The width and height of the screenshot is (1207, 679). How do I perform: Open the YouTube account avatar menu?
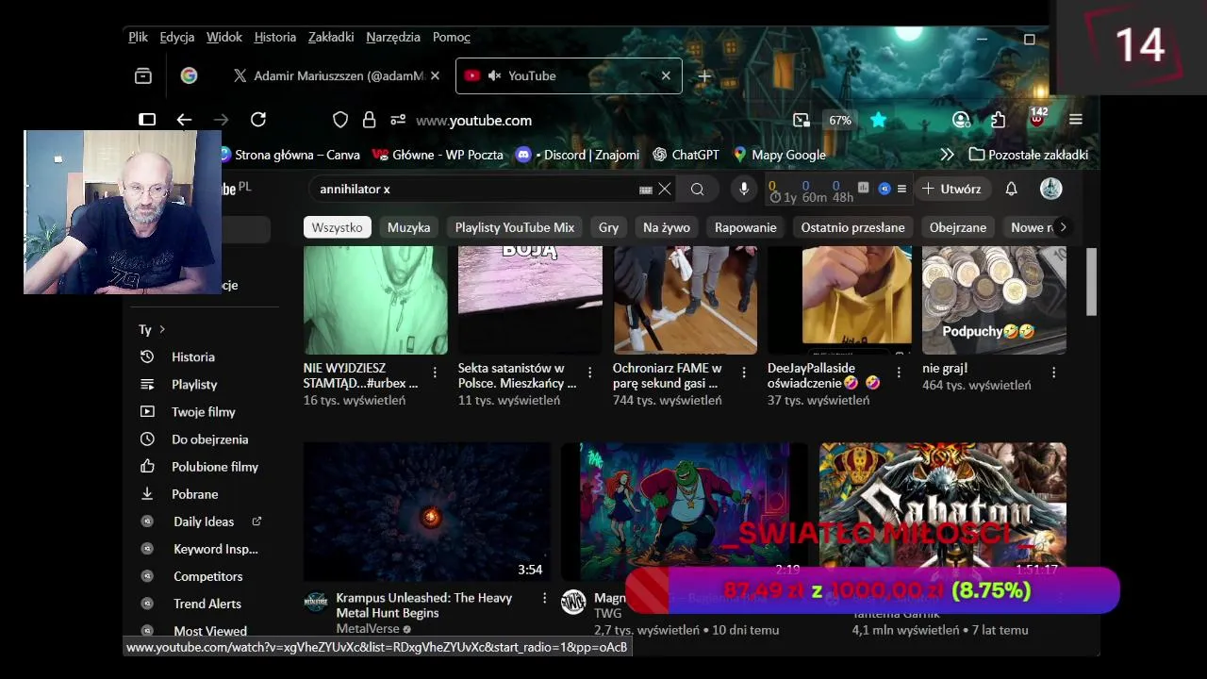(x=1050, y=189)
